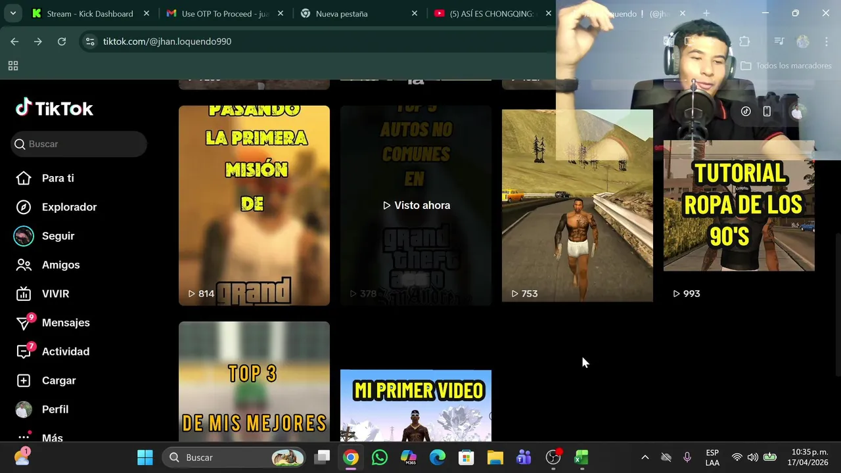The height and width of the screenshot is (473, 841).
Task: Open the Seguir following feed
Action: pos(45,236)
